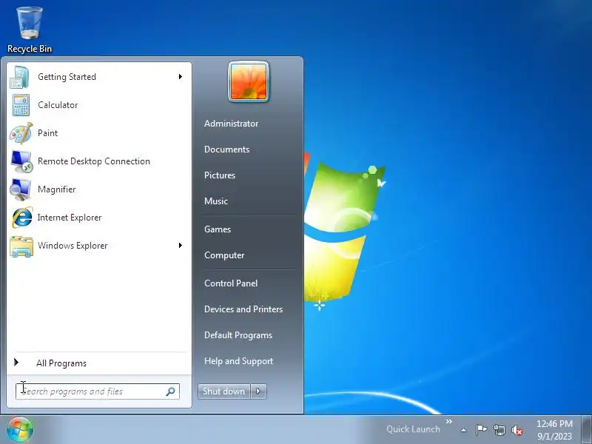Click the Getting Started icon
The width and height of the screenshot is (592, 444).
[x=20, y=77]
